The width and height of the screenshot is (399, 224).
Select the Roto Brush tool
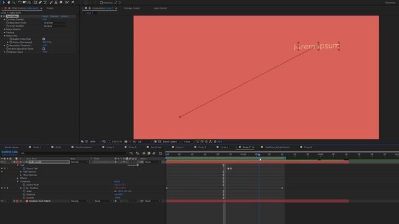point(67,2)
